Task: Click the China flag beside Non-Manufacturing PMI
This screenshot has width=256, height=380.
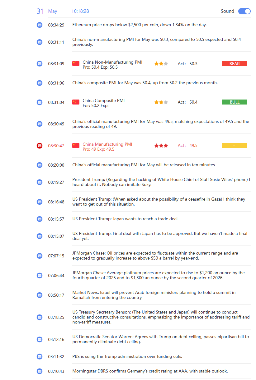Action: coord(76,64)
